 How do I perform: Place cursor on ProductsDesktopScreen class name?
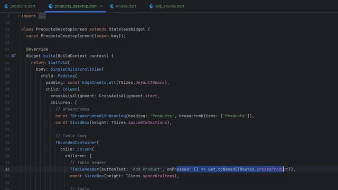(61, 30)
